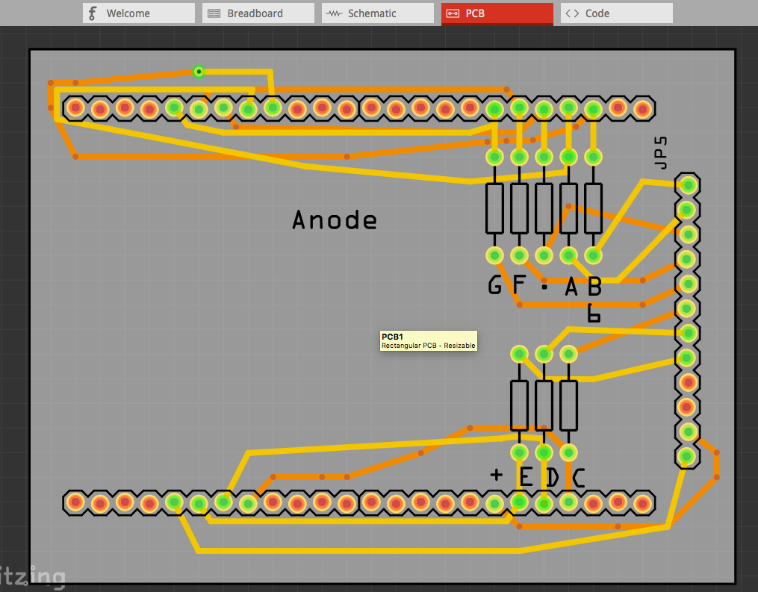
Task: Select the resistor above the E label
Action: pos(519,405)
